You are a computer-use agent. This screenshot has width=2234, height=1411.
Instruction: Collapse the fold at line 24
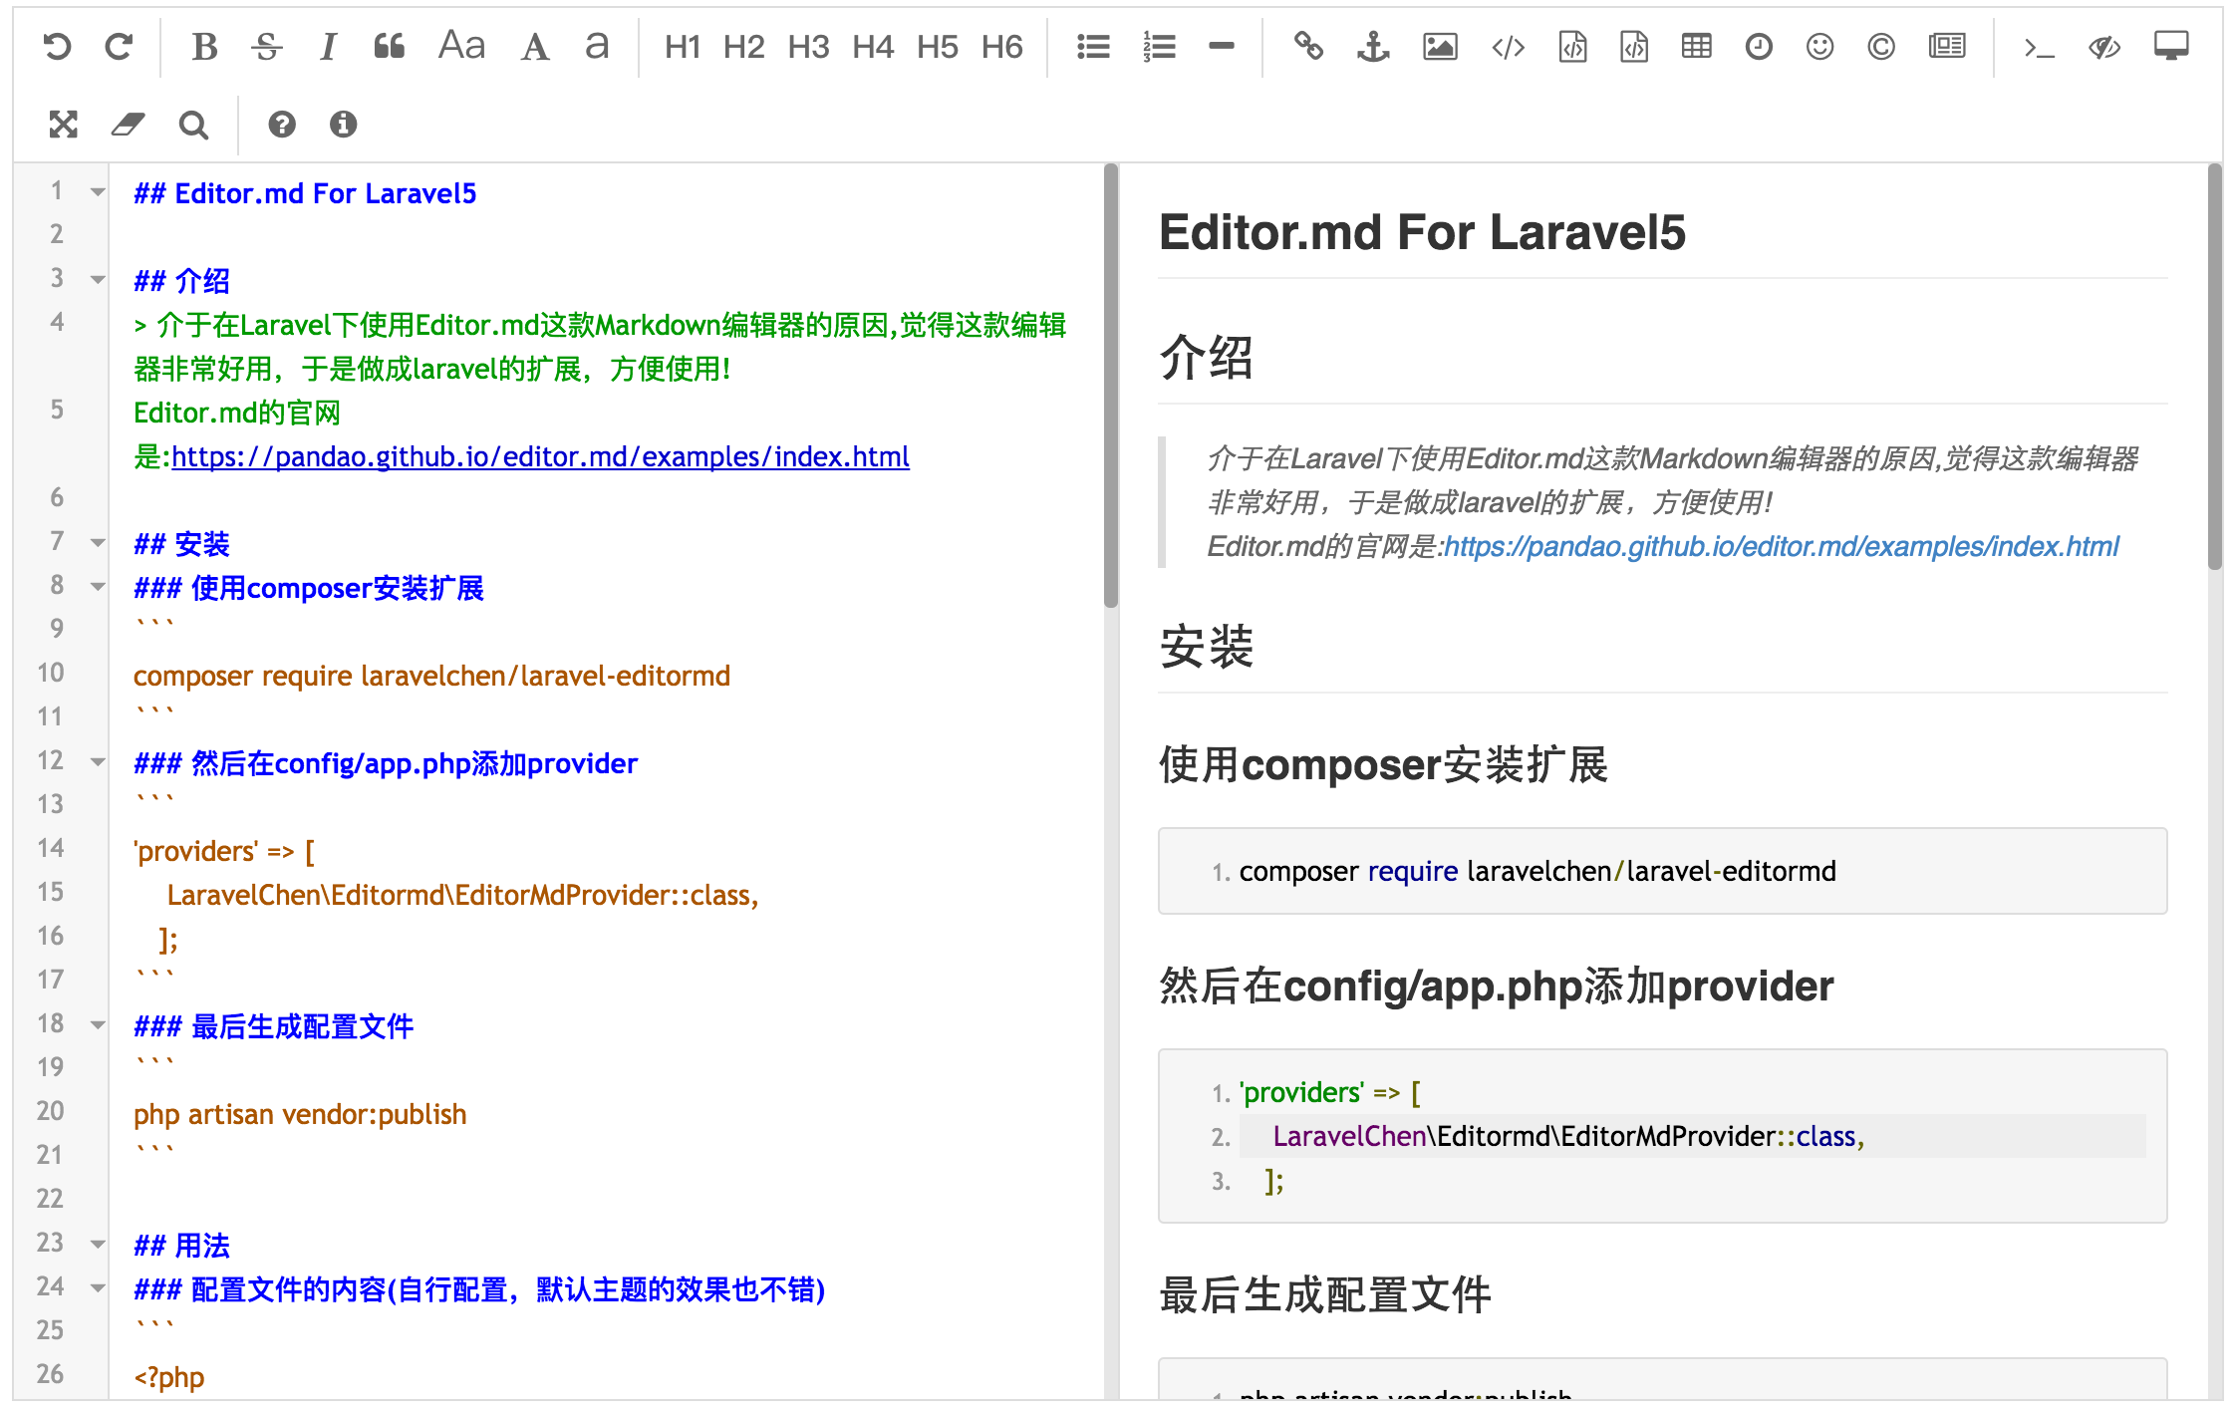[98, 1288]
